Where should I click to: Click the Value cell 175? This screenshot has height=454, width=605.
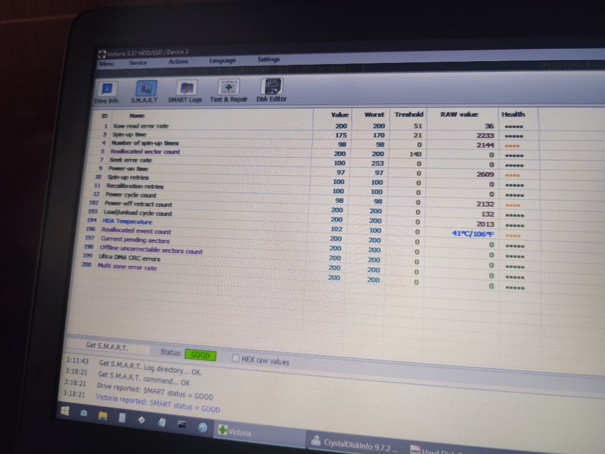340,135
